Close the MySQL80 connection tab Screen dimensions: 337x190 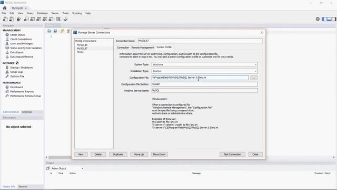26,8
